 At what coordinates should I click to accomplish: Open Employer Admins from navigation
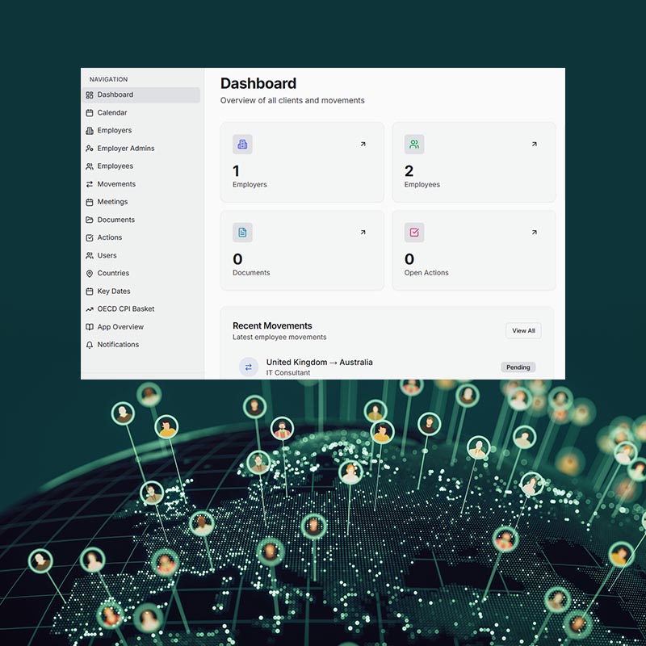[x=125, y=149]
